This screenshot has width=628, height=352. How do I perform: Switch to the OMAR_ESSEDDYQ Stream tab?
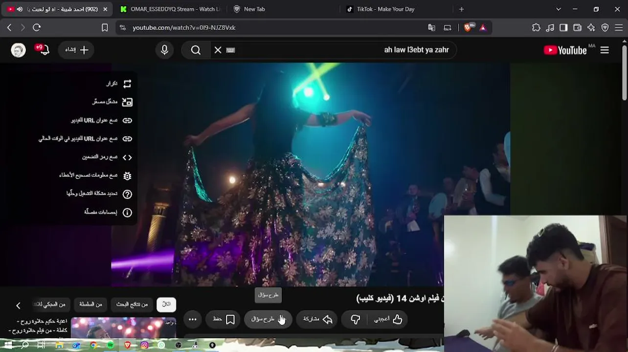coord(170,9)
